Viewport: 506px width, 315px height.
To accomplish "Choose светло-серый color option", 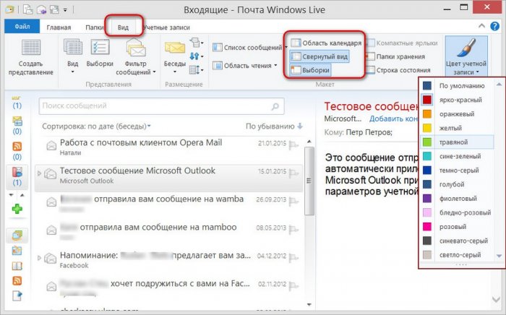I will pos(457,255).
